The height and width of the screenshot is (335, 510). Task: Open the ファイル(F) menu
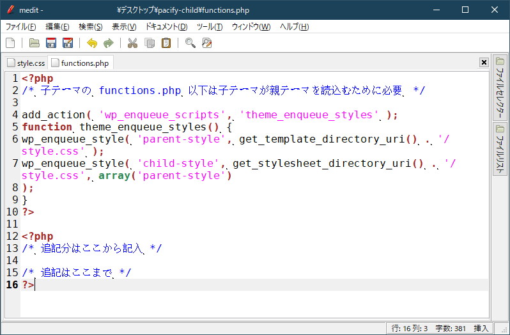[21, 27]
